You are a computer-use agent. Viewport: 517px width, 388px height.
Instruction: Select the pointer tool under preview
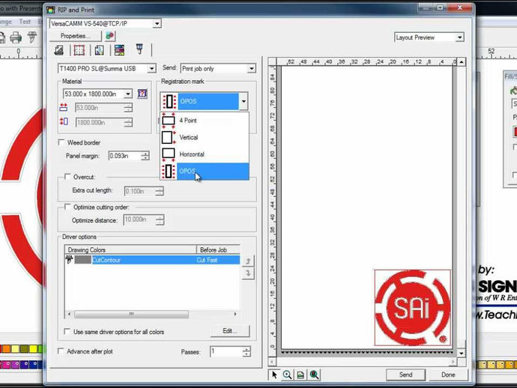(274, 375)
